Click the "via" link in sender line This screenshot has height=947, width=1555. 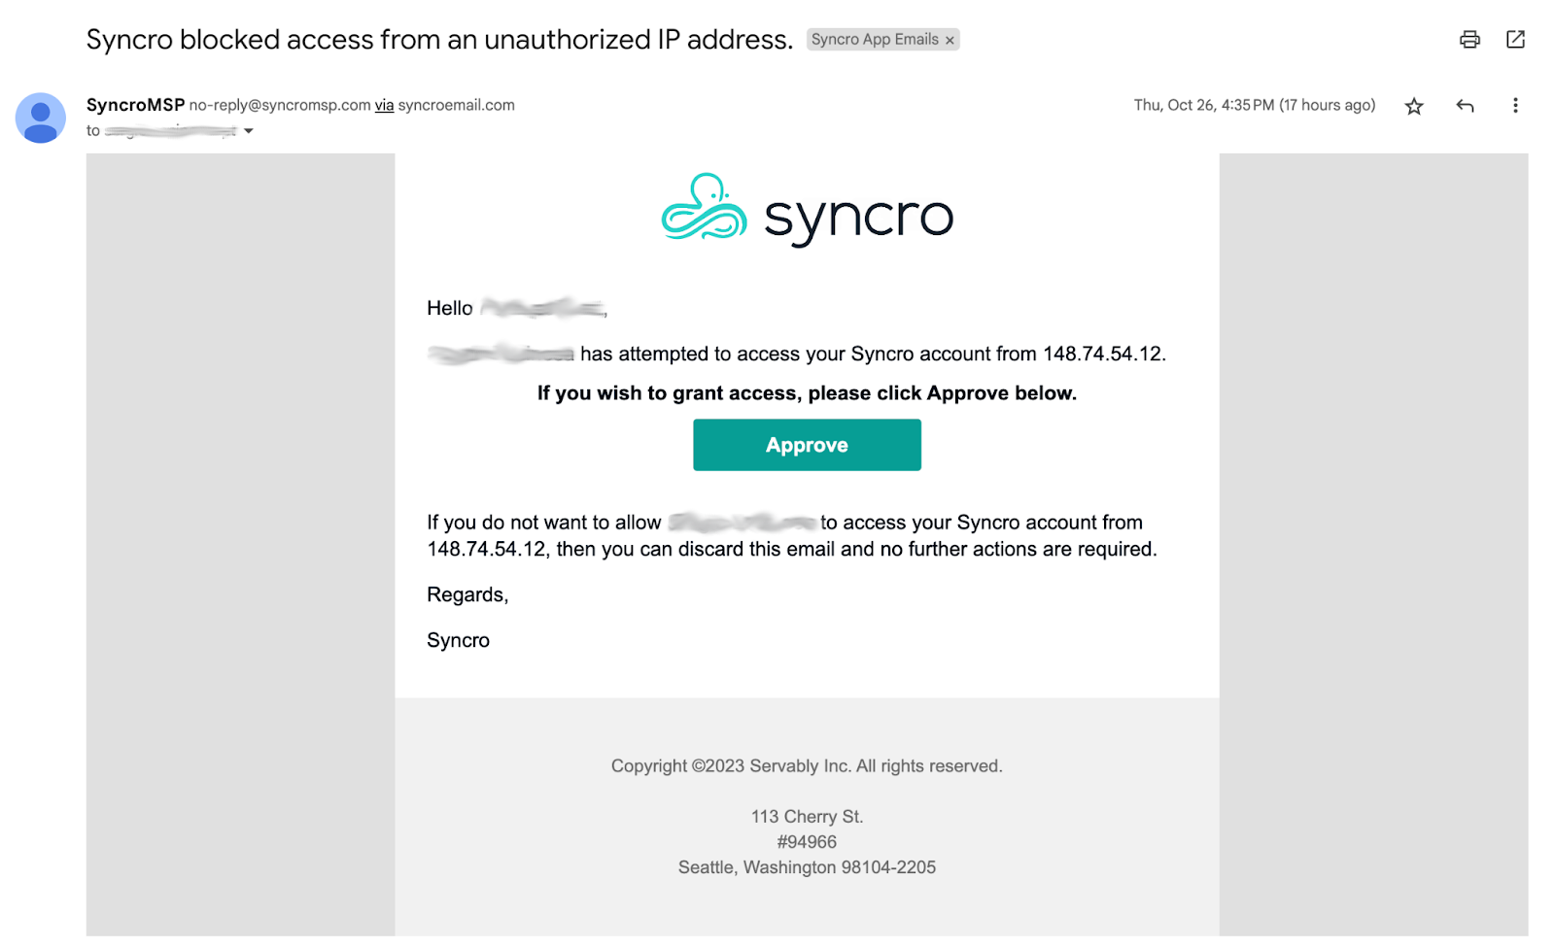tap(384, 105)
